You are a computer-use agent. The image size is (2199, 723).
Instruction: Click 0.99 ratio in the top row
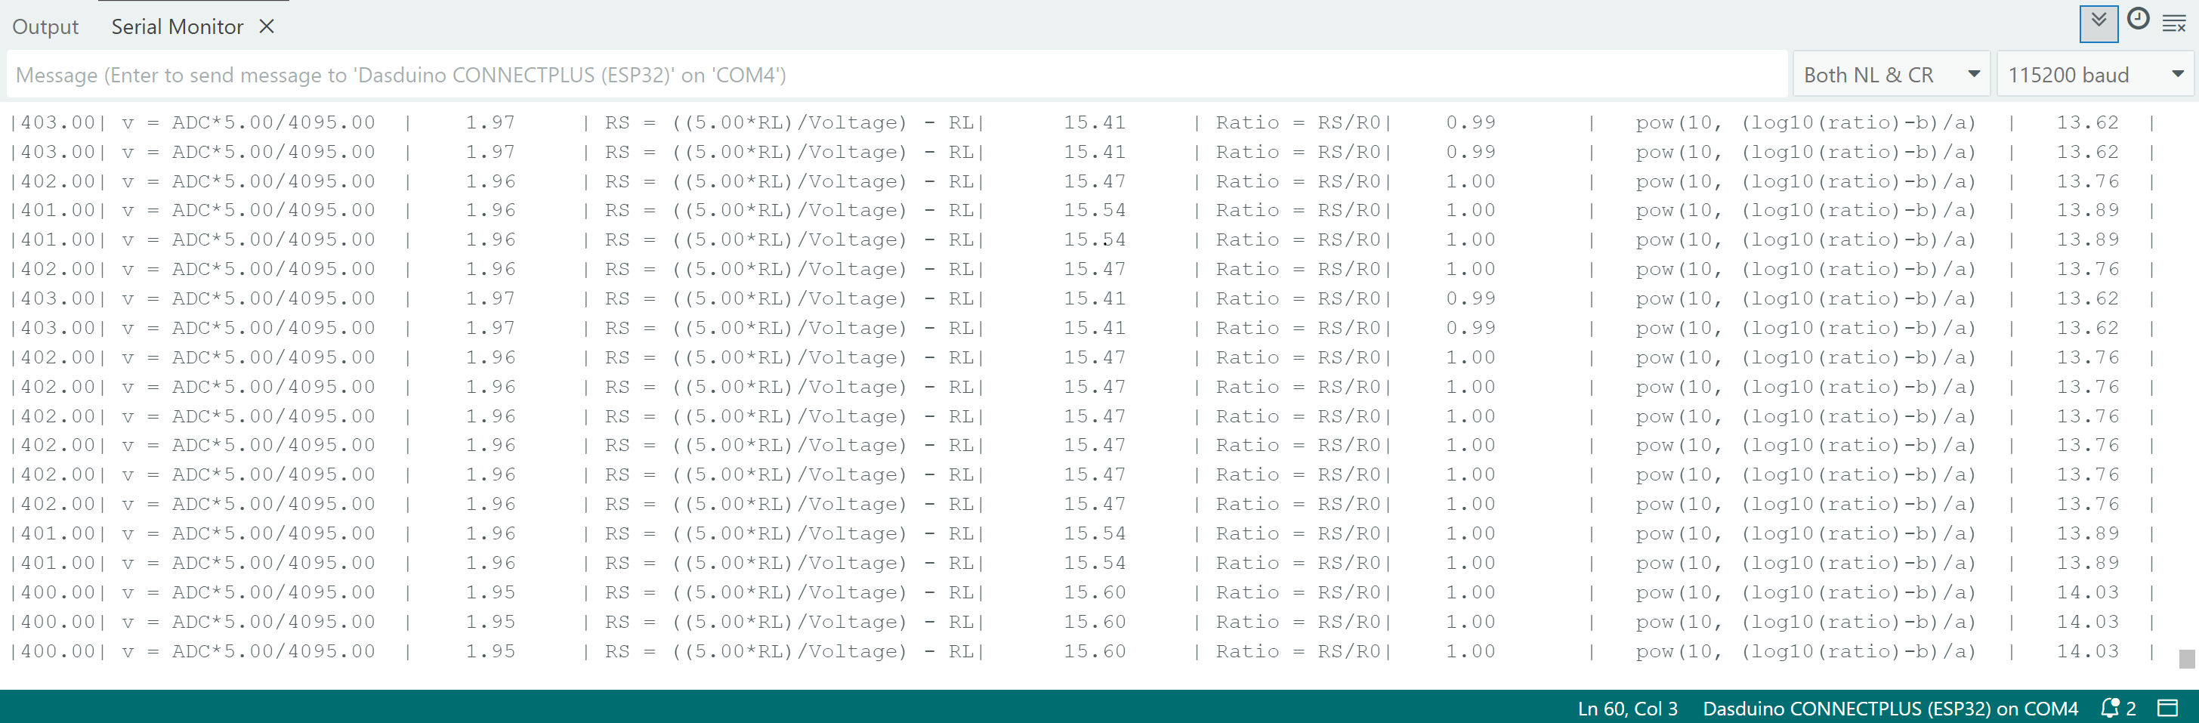[1470, 123]
